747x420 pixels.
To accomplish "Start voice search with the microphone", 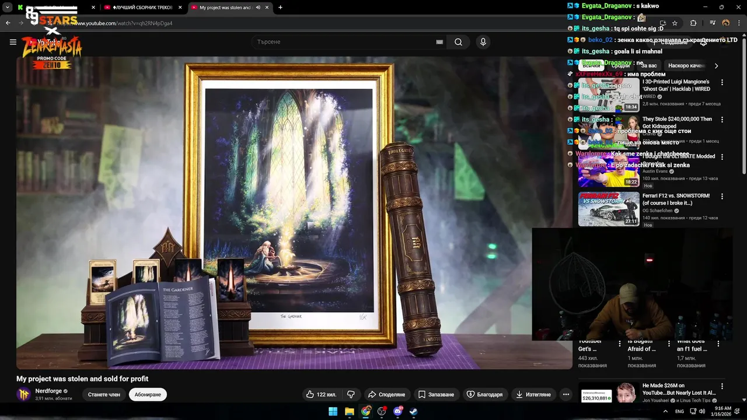I will click(x=483, y=42).
